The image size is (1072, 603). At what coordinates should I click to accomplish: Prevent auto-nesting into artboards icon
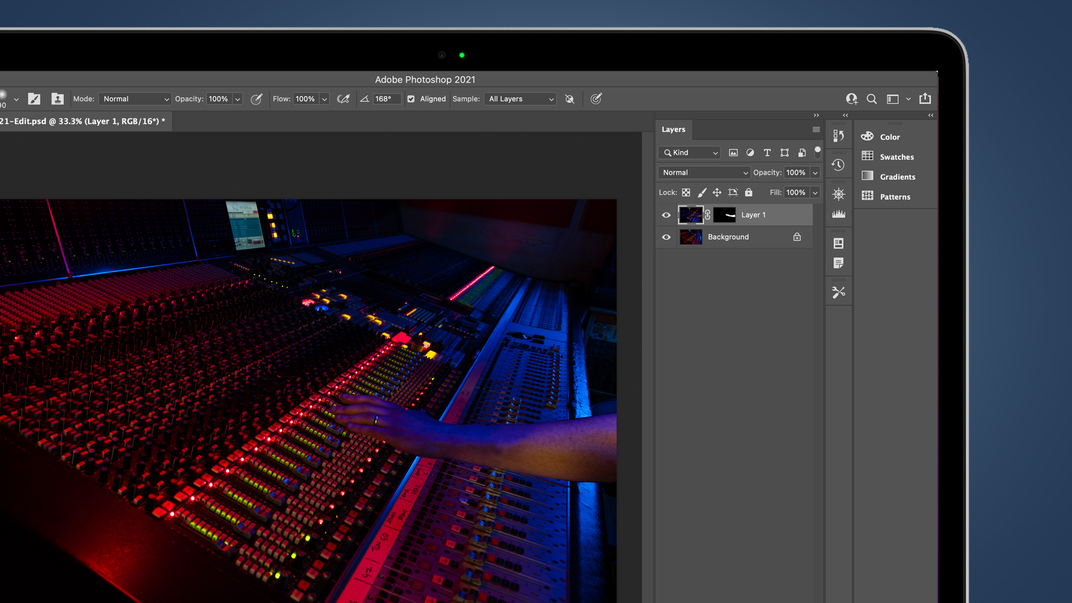point(733,192)
